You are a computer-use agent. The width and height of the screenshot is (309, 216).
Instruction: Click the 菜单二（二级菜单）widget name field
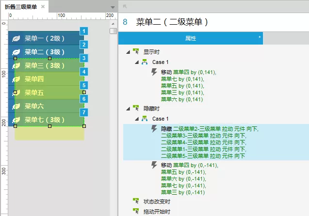click(x=172, y=22)
